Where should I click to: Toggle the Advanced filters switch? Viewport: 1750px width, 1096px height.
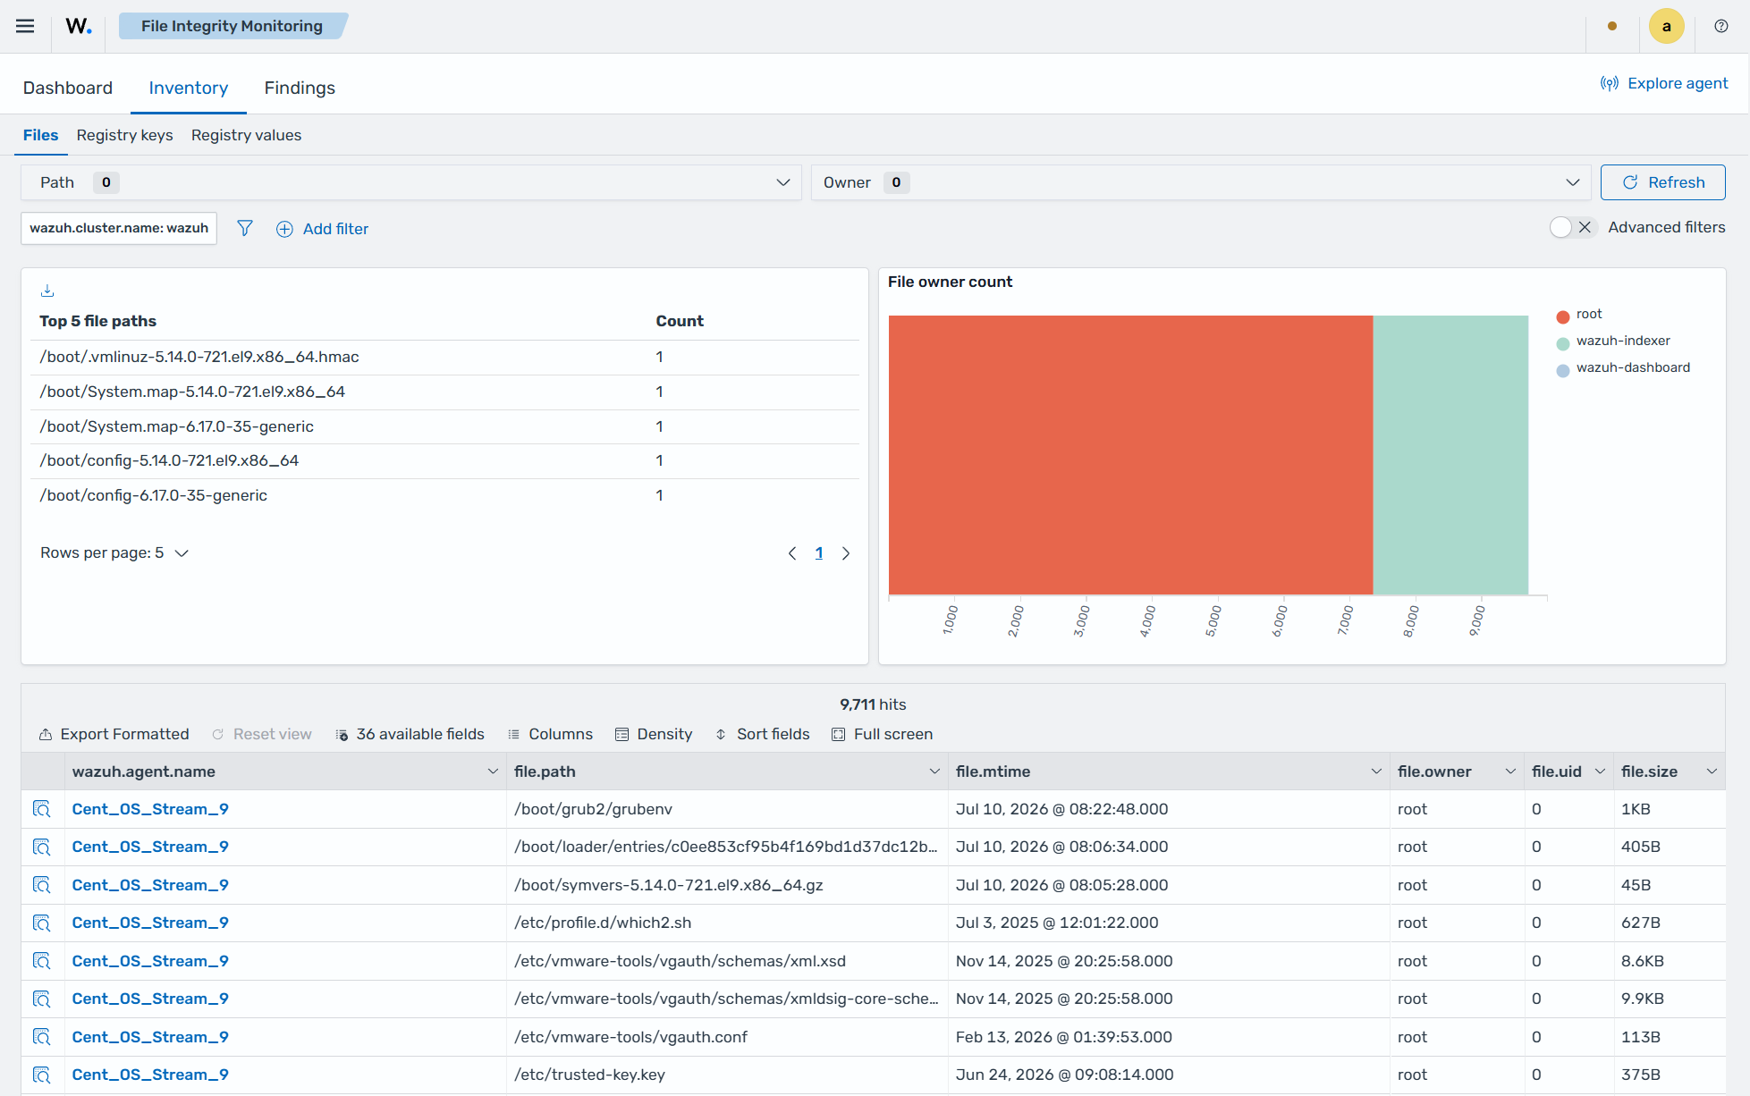coord(1572,227)
